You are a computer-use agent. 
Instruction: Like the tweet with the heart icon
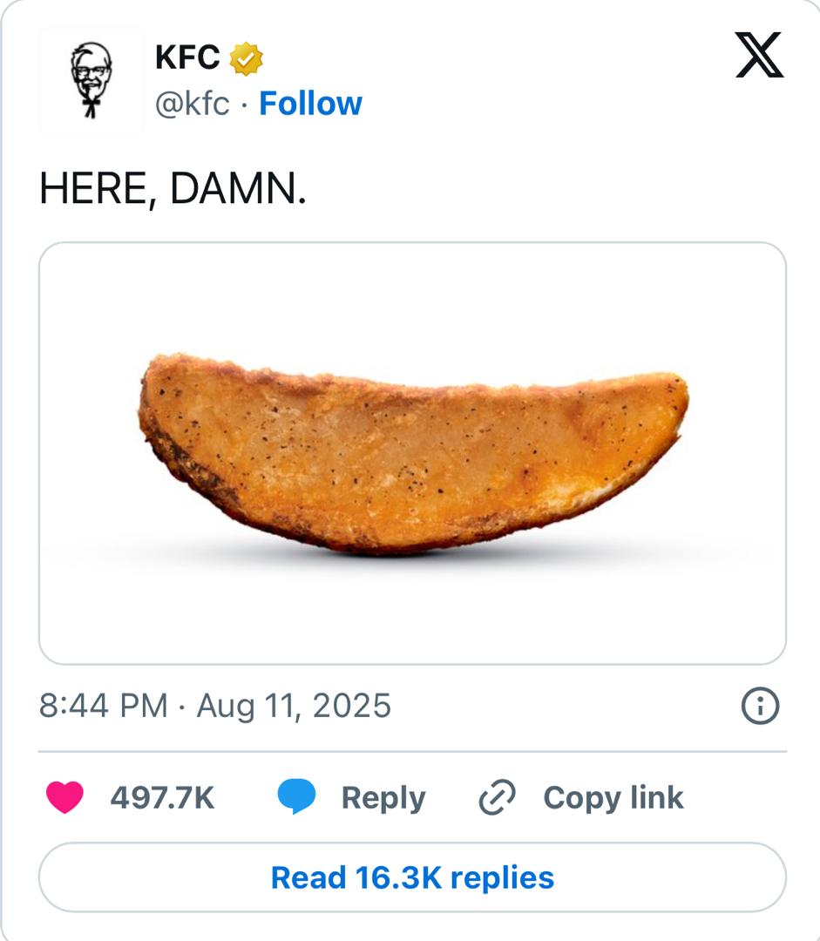click(x=64, y=797)
